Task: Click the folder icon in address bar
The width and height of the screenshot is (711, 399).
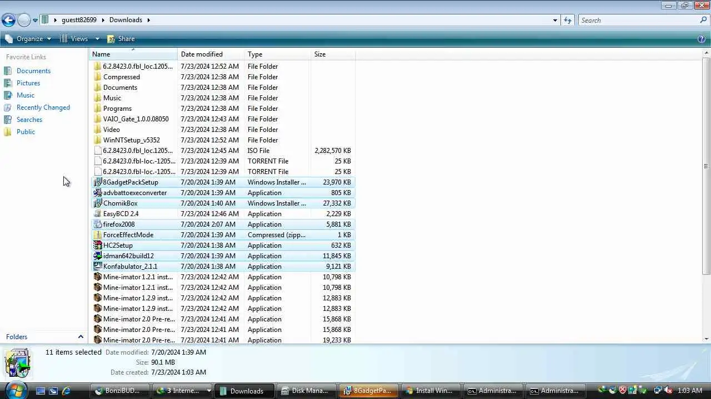Action: pyautogui.click(x=46, y=20)
